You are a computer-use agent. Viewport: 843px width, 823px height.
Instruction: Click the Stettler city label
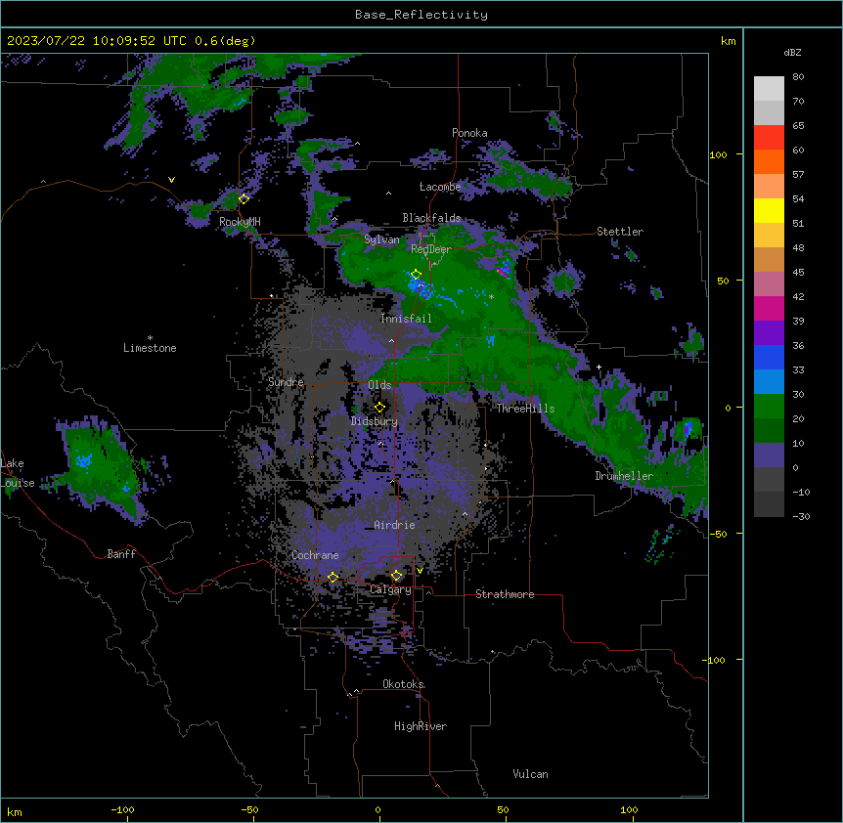pyautogui.click(x=620, y=232)
